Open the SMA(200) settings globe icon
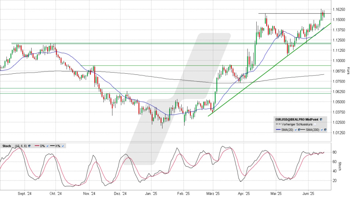Image resolution: width=353 pixels, height=198 pixels. (325, 130)
